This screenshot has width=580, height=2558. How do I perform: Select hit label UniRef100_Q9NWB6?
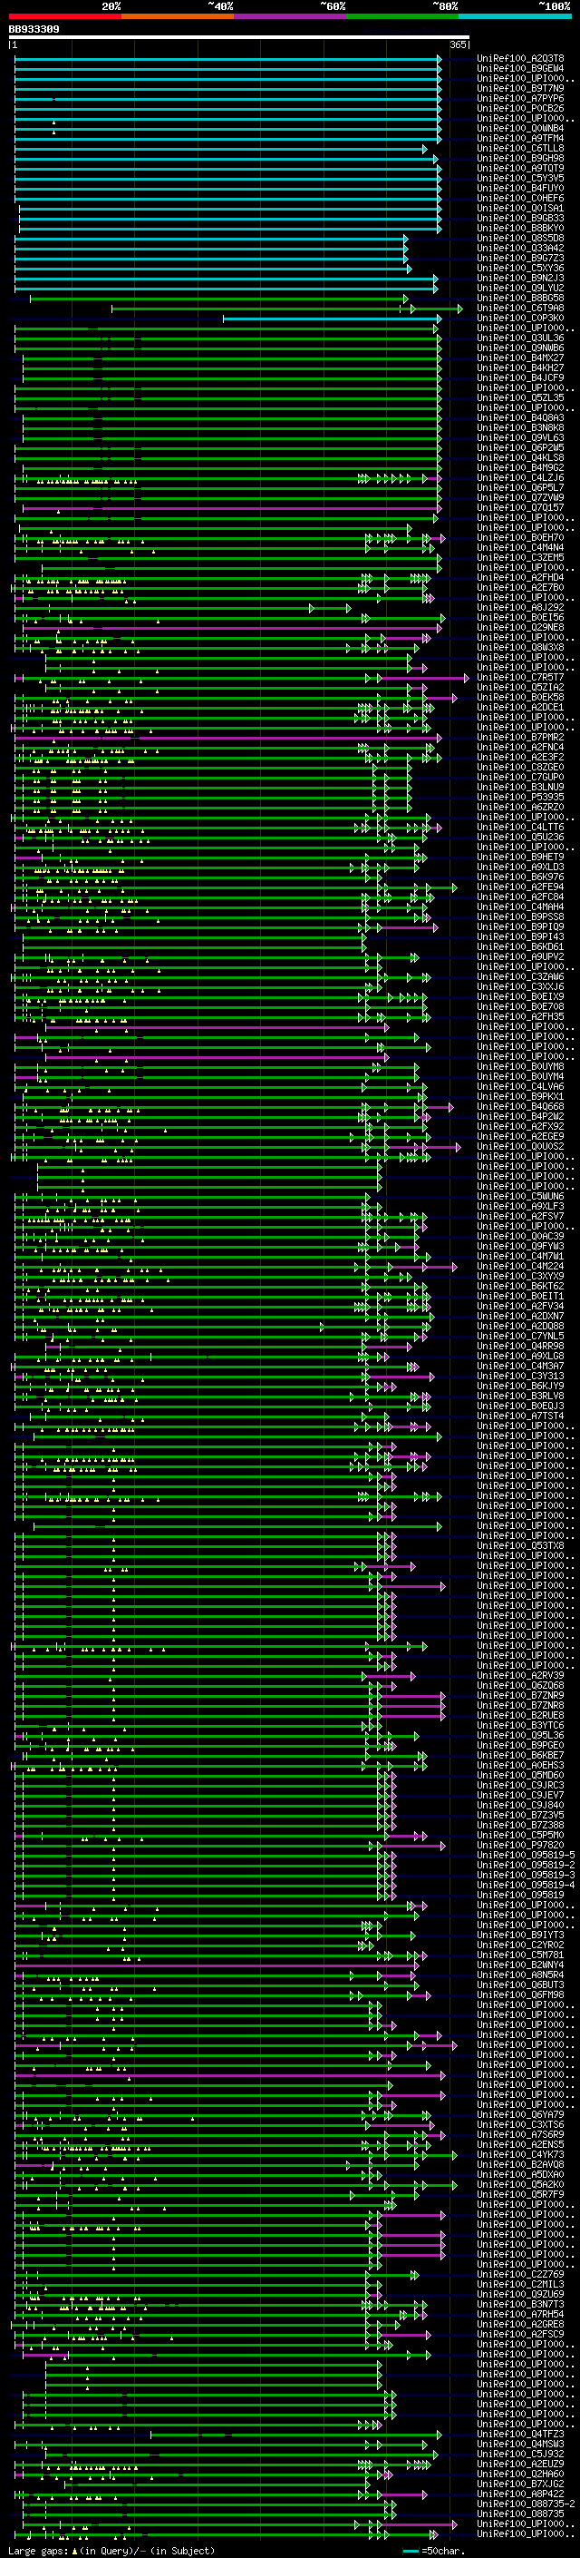520,348
